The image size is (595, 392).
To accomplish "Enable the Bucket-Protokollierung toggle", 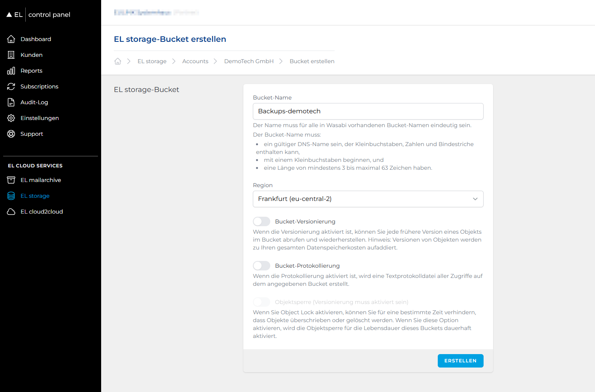I will 262,266.
